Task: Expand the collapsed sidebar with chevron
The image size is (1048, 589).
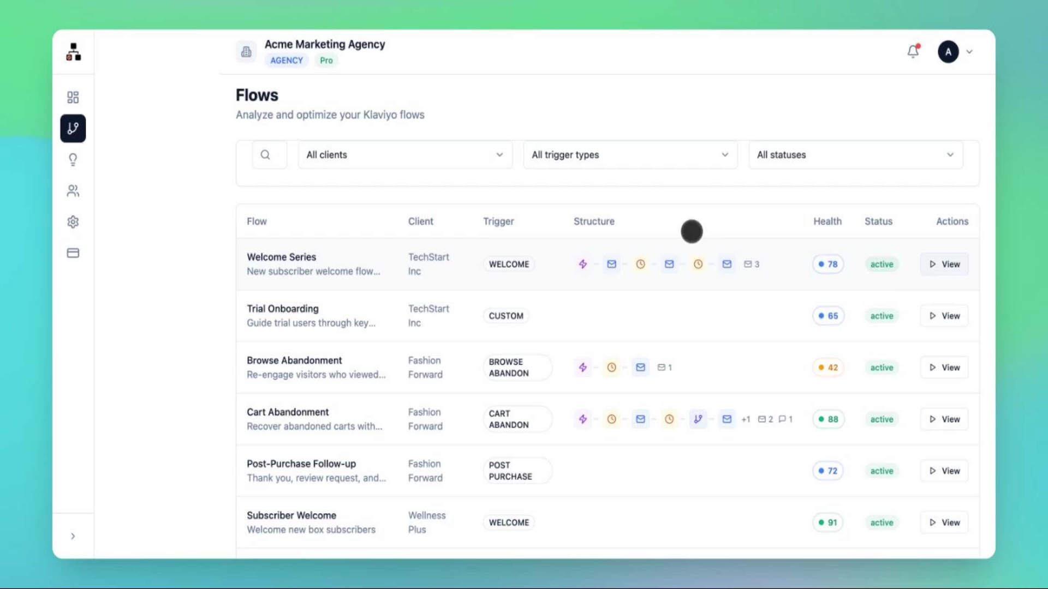Action: coord(73,536)
